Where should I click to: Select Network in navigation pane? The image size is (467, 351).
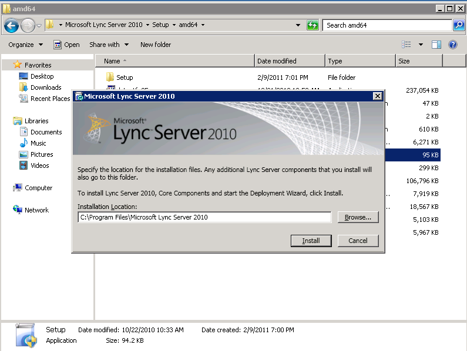31,210
